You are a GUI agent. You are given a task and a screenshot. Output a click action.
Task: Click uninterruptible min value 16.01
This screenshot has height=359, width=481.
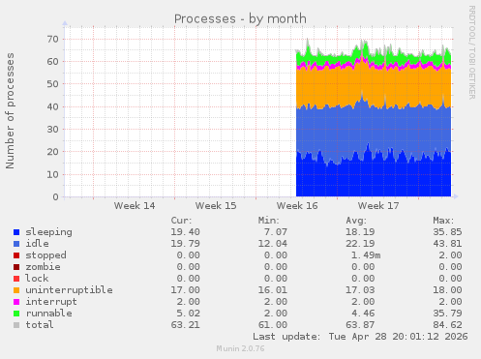273,290
